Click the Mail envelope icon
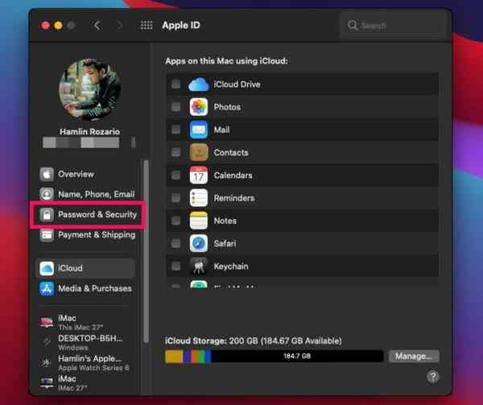The height and width of the screenshot is (405, 483). click(199, 130)
